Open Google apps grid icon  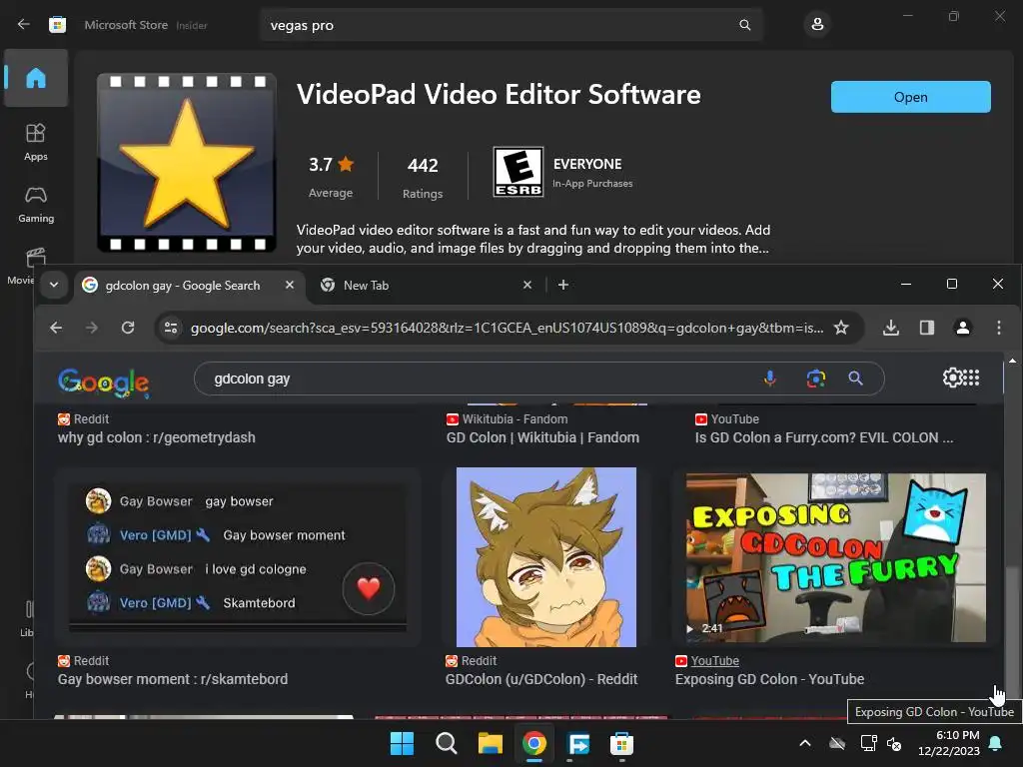click(x=971, y=378)
